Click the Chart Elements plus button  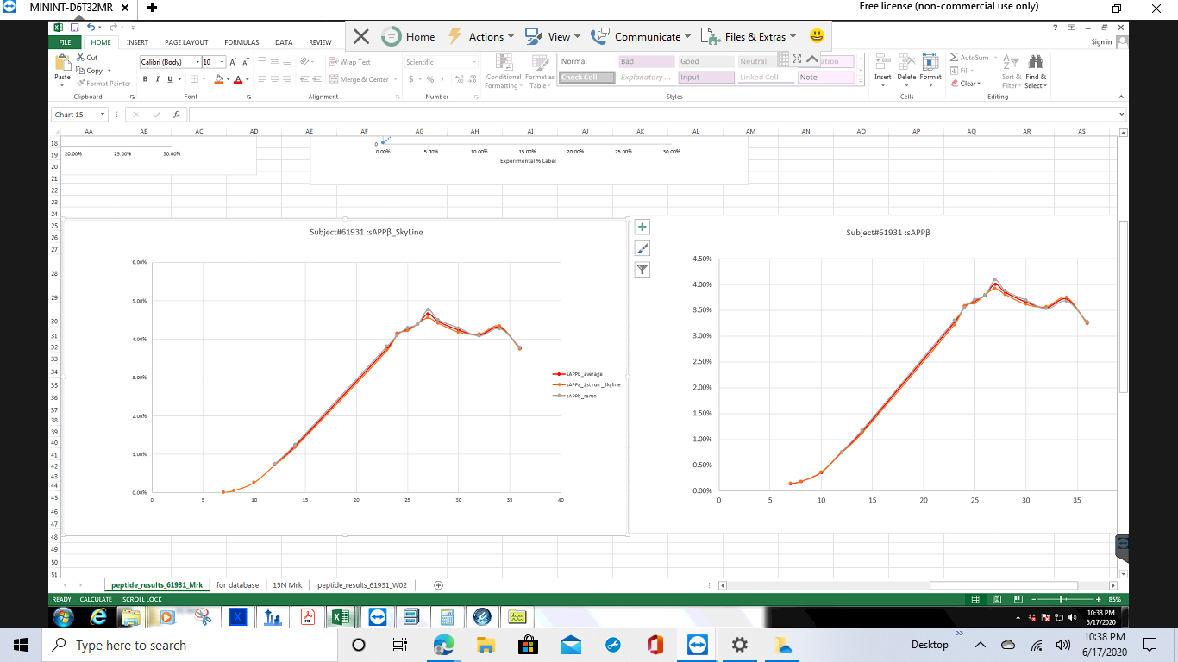tap(642, 227)
